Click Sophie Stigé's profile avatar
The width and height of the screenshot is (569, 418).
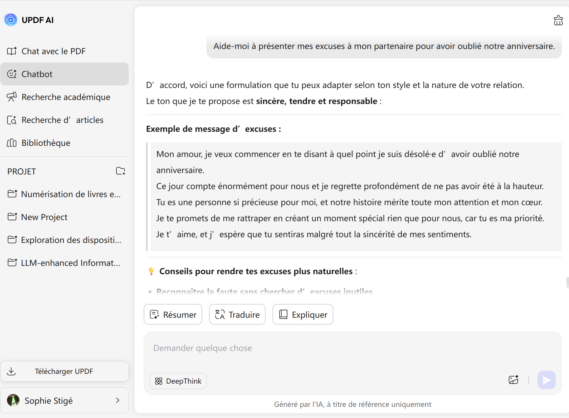[x=13, y=400]
